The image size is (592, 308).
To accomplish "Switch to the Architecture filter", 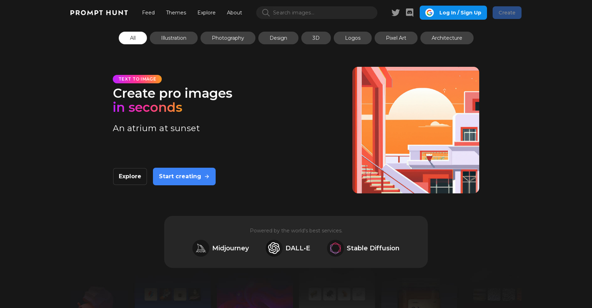I will [x=446, y=38].
